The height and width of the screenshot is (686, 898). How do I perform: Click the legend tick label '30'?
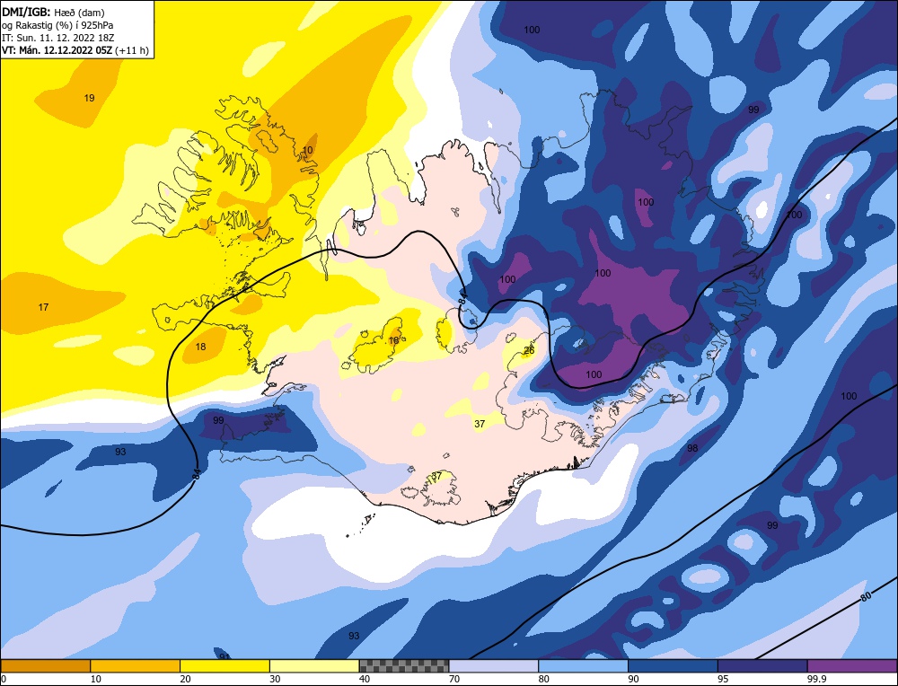click(x=276, y=679)
